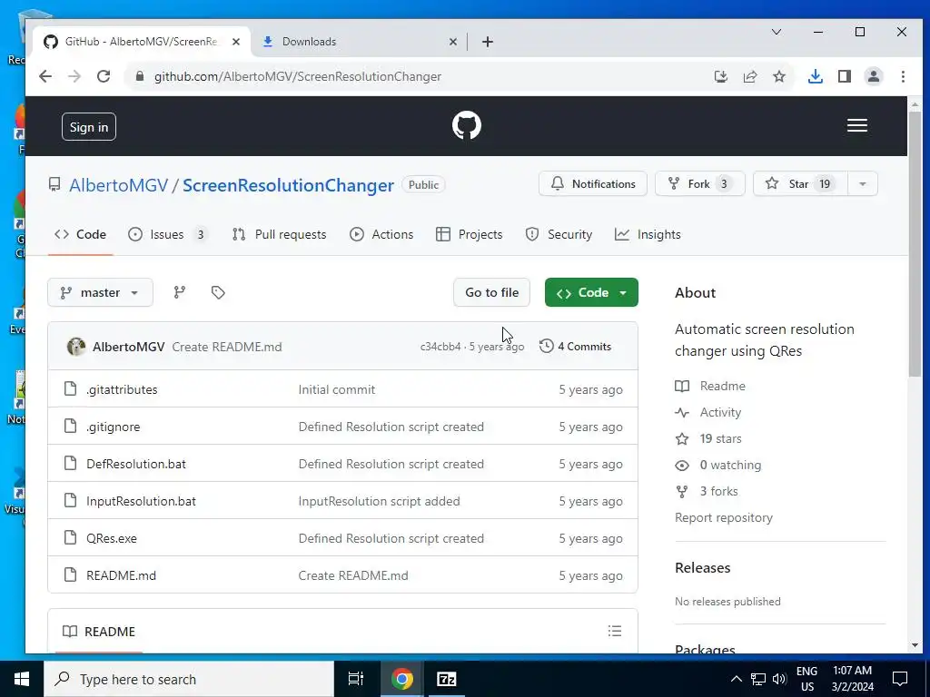Open the Security tab
930x697 pixels.
pyautogui.click(x=559, y=235)
